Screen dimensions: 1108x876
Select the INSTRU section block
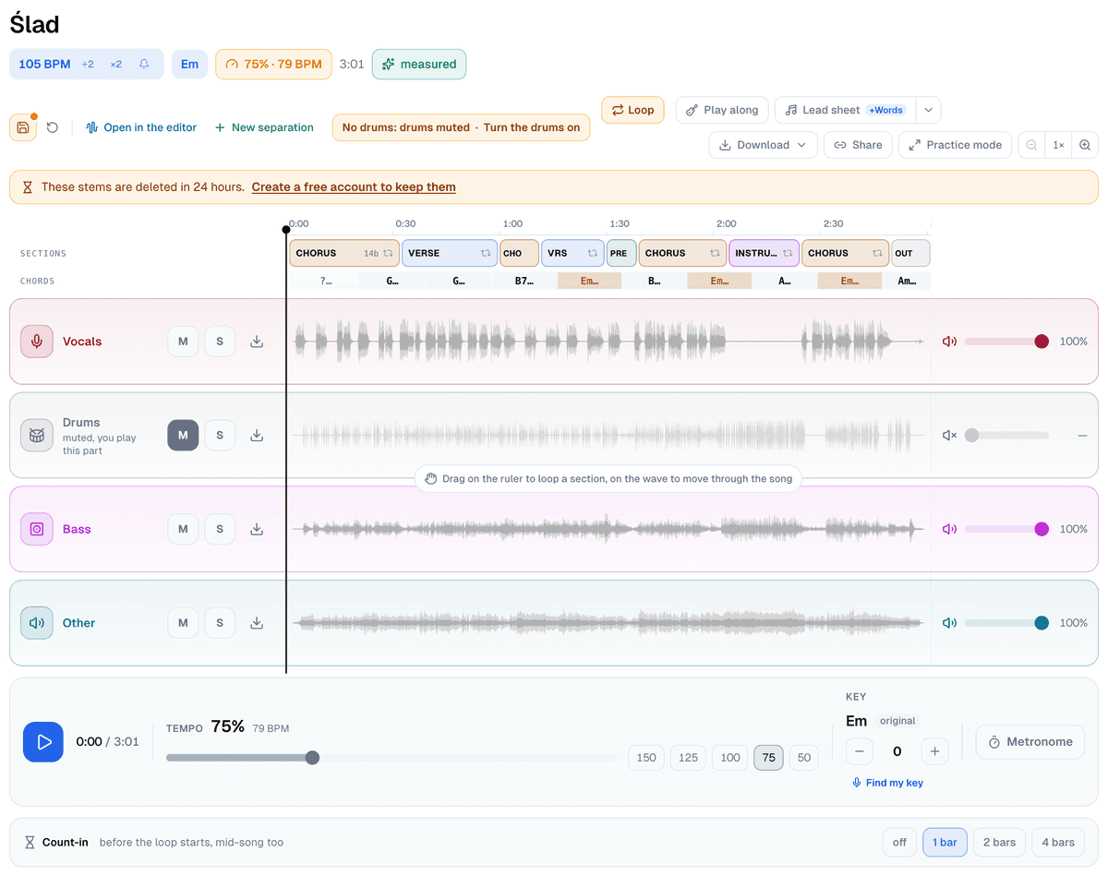(x=764, y=253)
